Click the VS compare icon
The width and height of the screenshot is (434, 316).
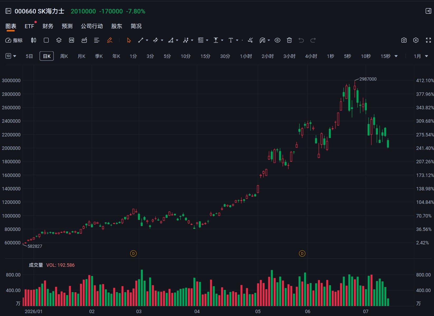click(x=71, y=40)
